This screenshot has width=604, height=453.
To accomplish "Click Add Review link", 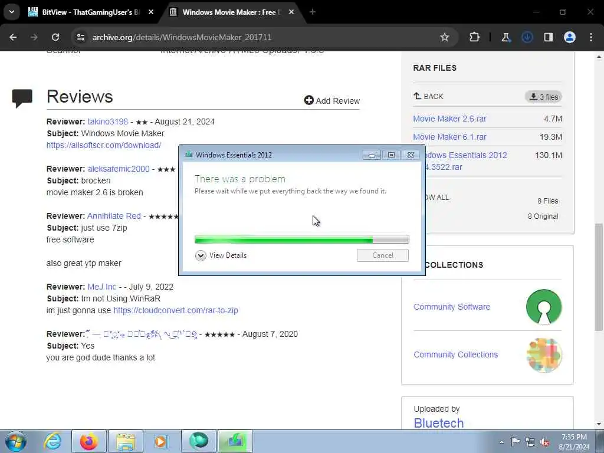I will (331, 100).
